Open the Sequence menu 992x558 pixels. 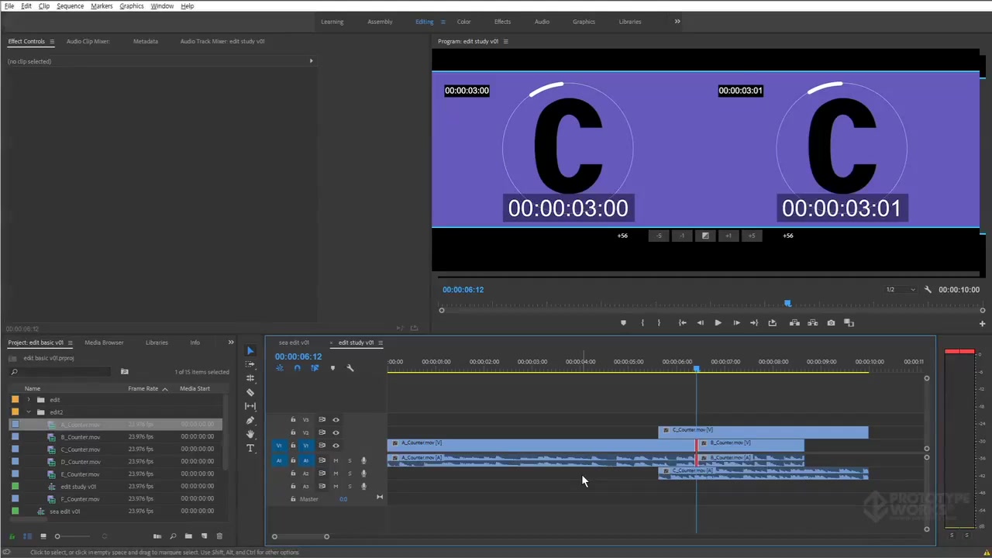70,6
